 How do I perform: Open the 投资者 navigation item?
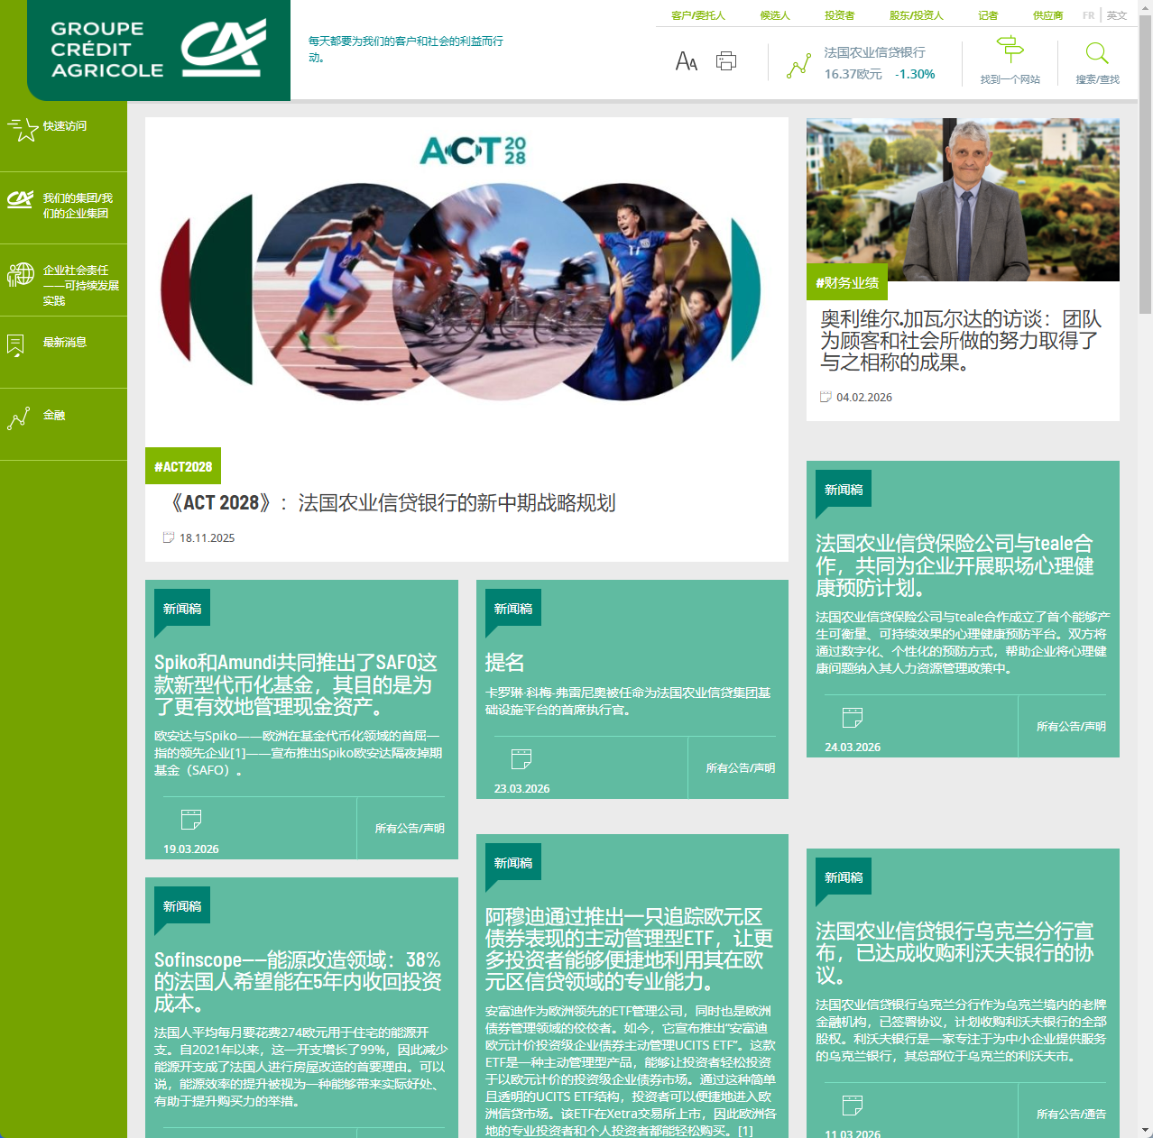click(839, 15)
